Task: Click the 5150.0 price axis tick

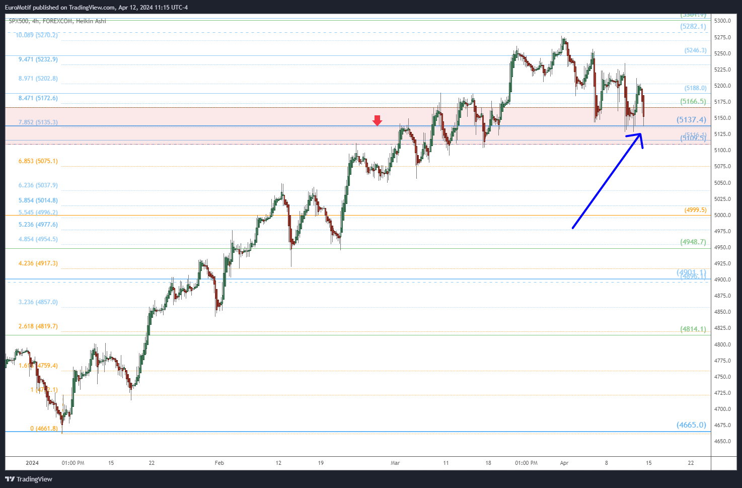Action: pyautogui.click(x=722, y=118)
